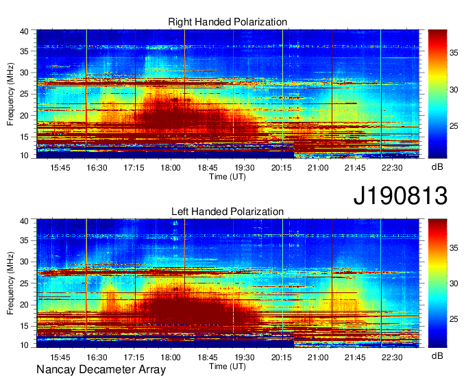
Task: Click the 17:15 time tick of Right Handed plot
Action: (134, 168)
